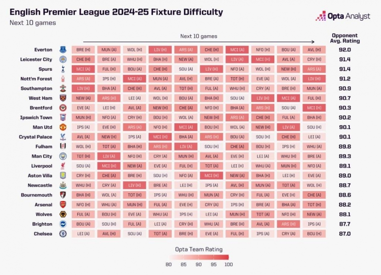This screenshot has width=381, height=275.
Task: Click the Liverpool club crest
Action: [63, 166]
